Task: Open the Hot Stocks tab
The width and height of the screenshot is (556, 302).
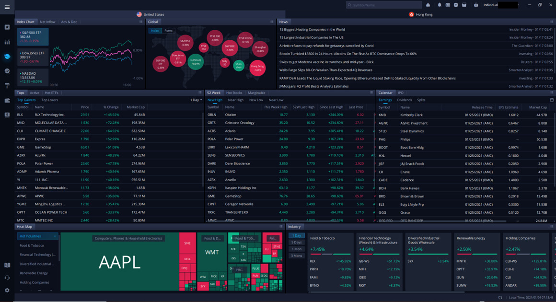Action: 234,93
